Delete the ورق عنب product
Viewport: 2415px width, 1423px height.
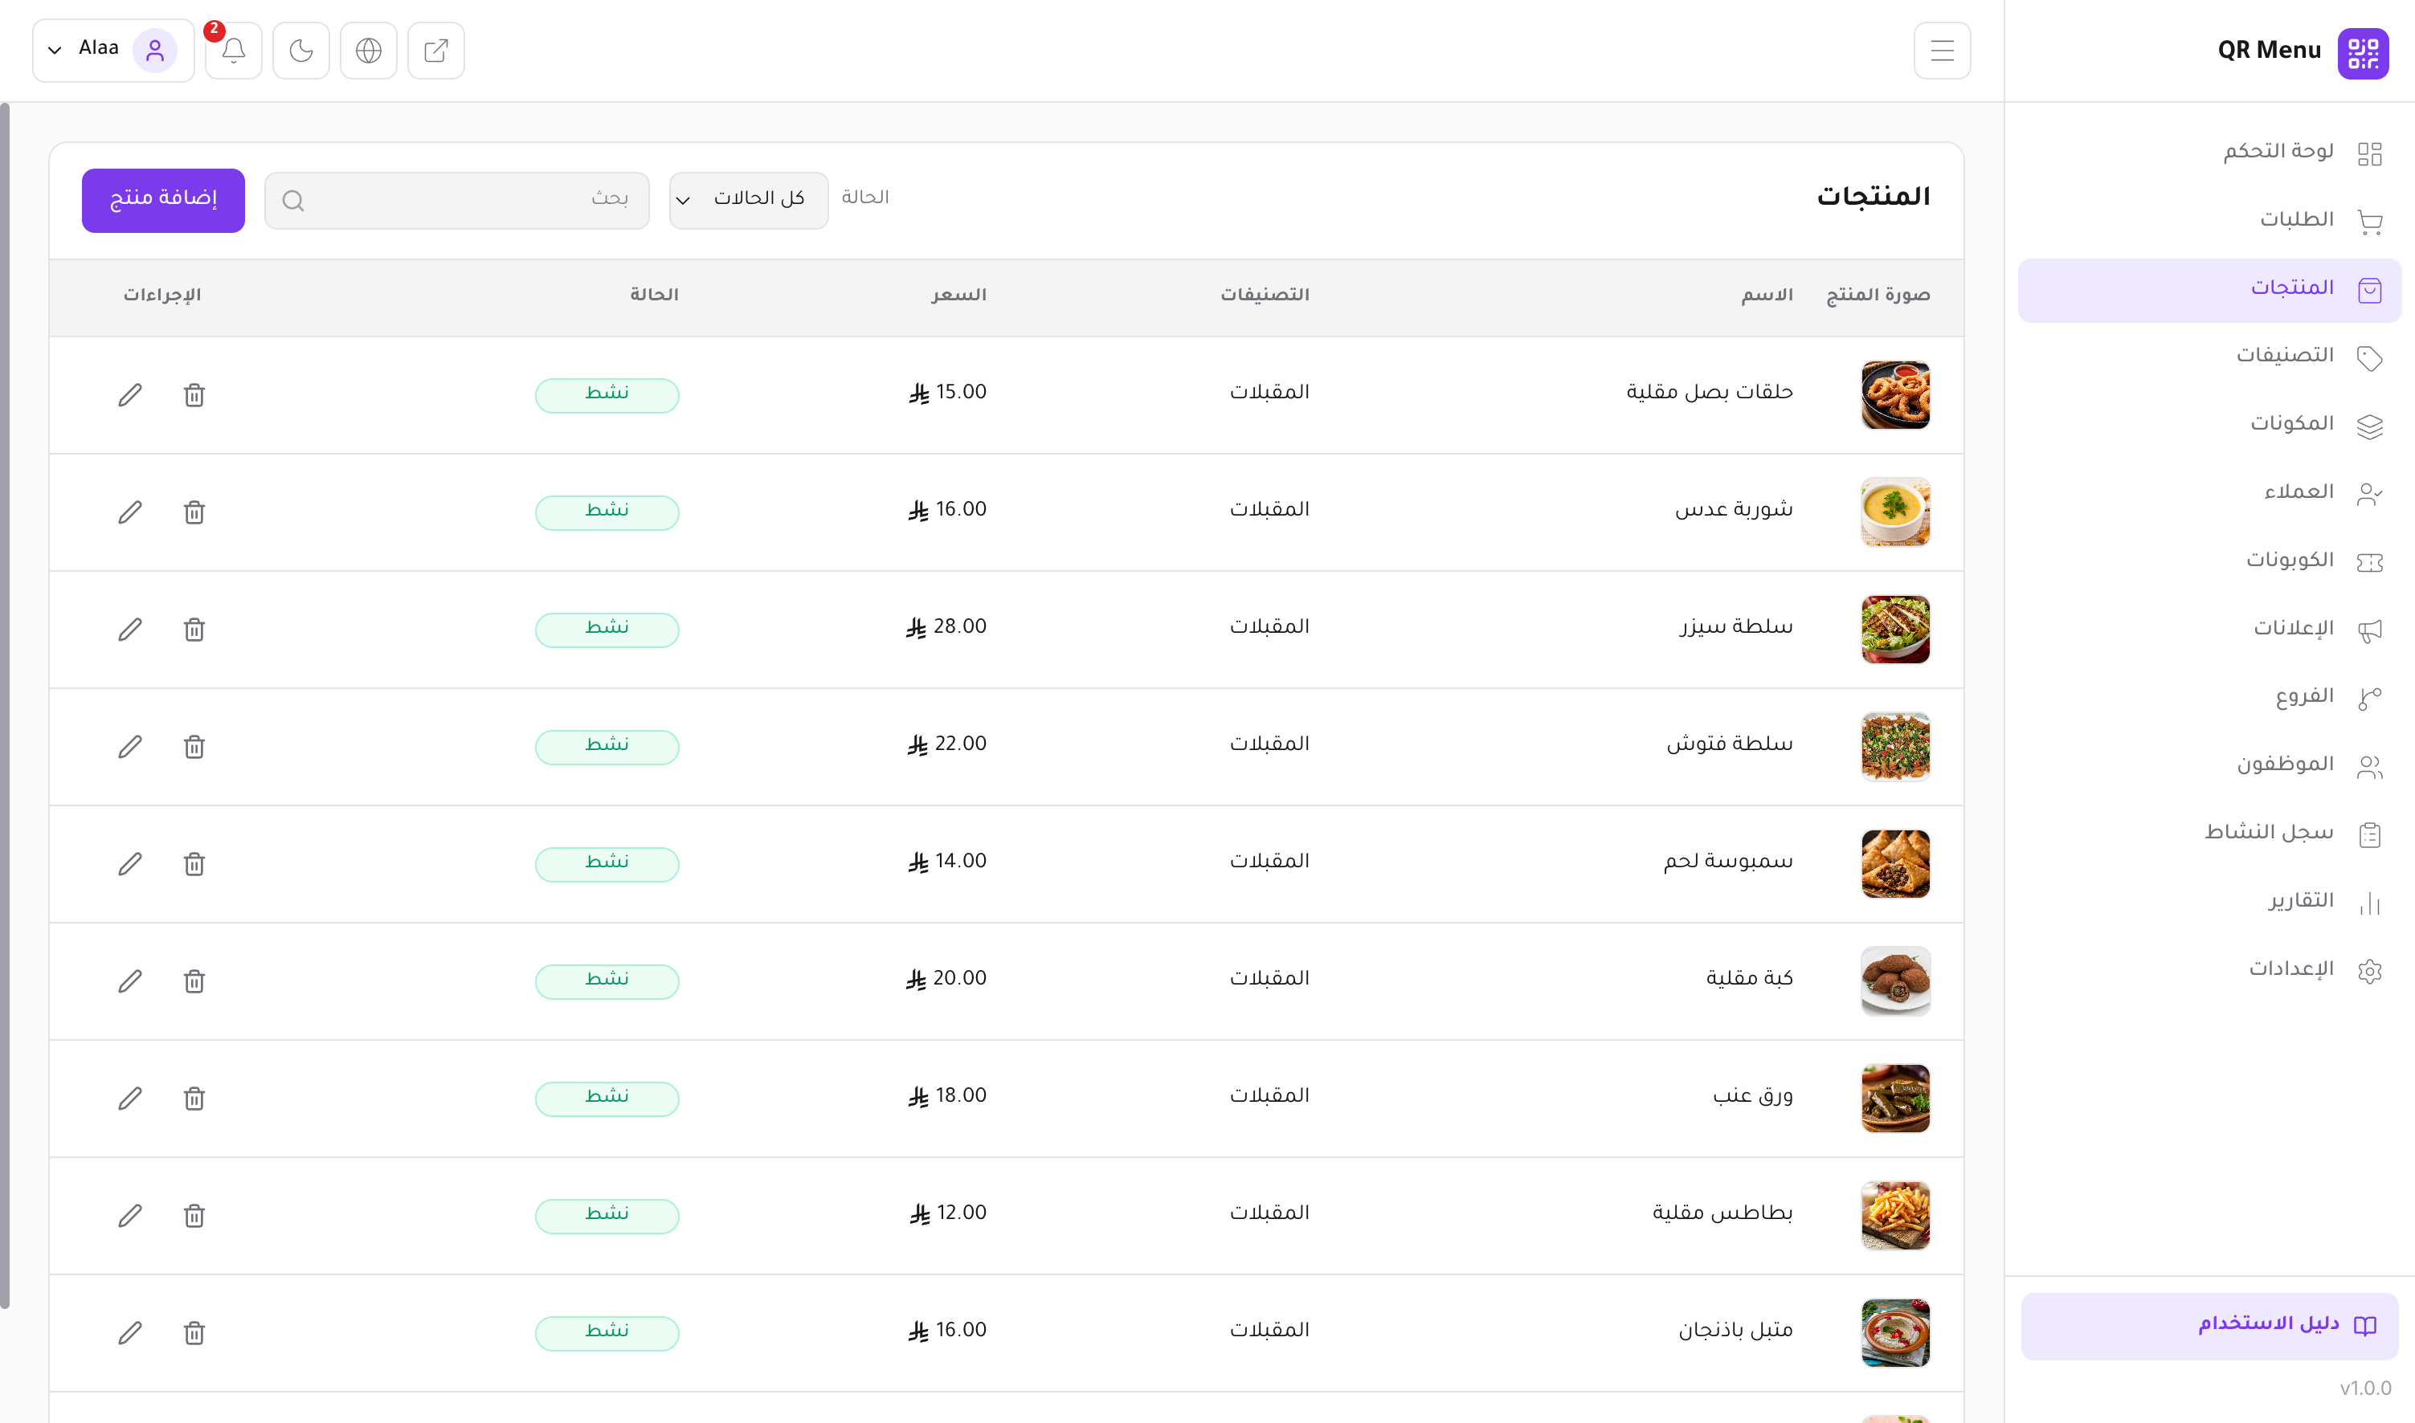tap(194, 1099)
